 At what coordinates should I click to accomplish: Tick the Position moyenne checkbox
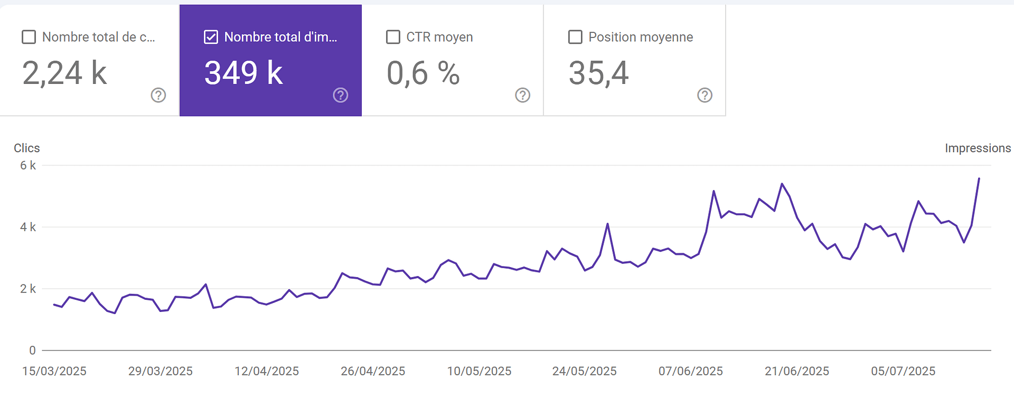tap(575, 37)
